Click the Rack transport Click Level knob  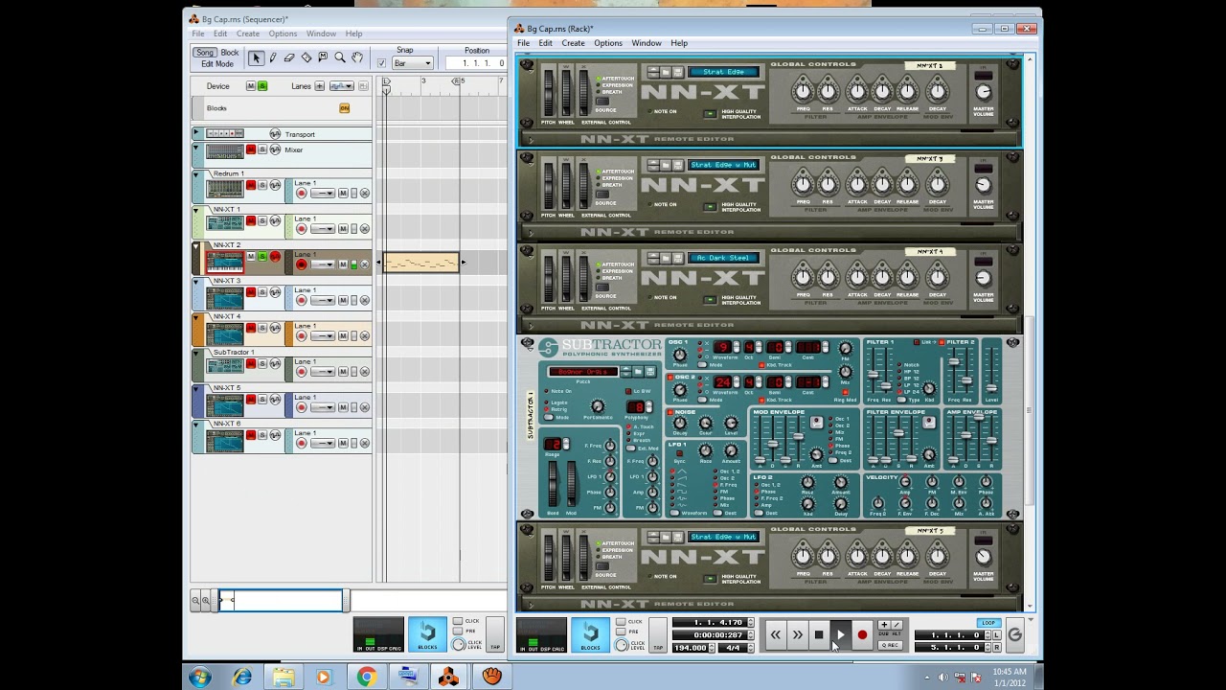(622, 646)
